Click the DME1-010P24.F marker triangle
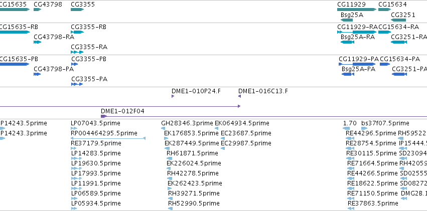The image size is (427, 211). [173, 96]
